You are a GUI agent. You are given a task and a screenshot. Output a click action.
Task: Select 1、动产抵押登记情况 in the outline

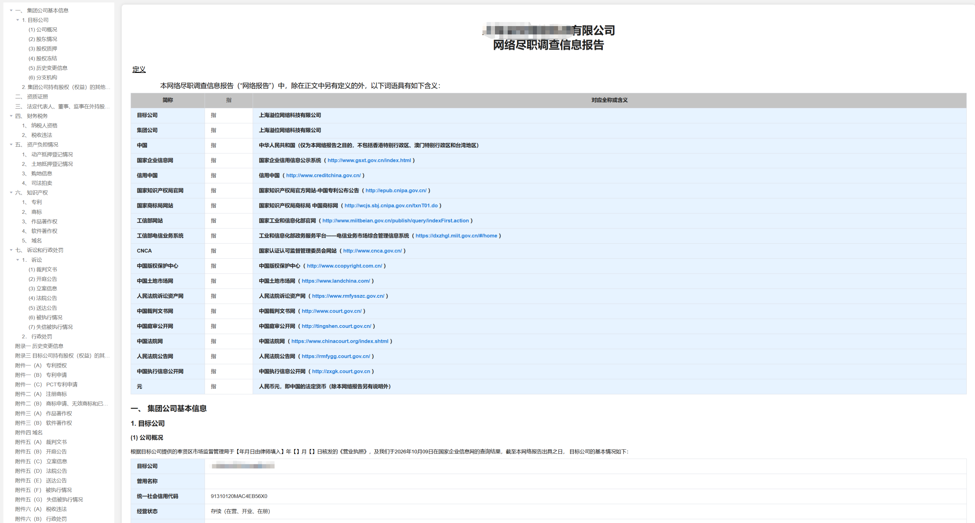pos(47,154)
